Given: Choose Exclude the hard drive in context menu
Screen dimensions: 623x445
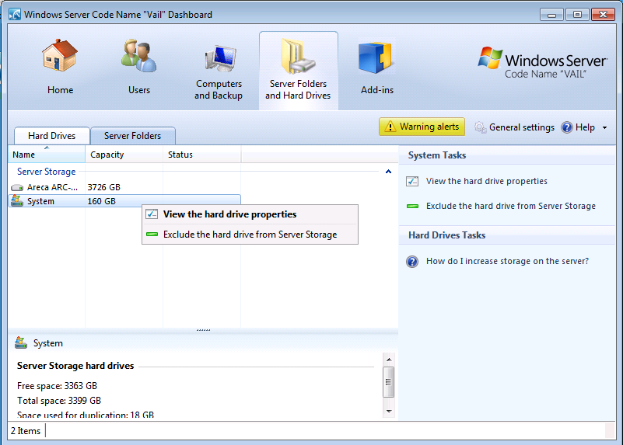Looking at the screenshot, I should tap(250, 235).
